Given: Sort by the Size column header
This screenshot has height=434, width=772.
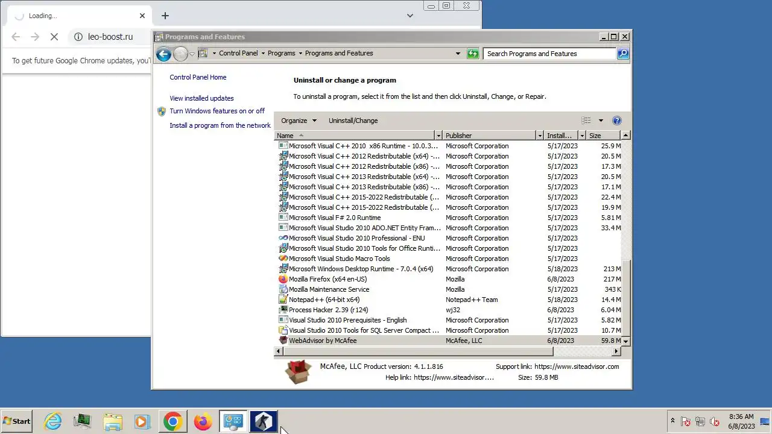Looking at the screenshot, I should tap(603, 136).
